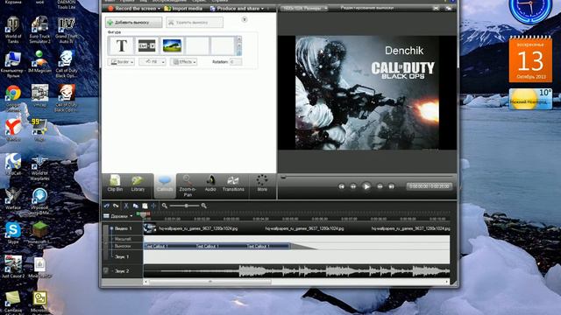
Task: Click the step forward button
Action: [x=380, y=186]
